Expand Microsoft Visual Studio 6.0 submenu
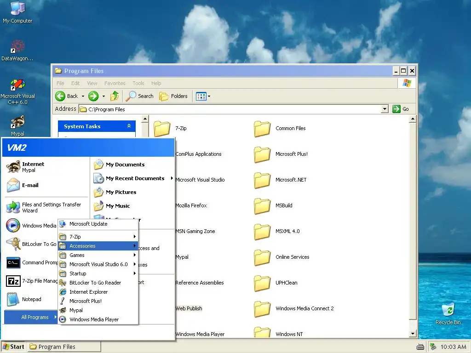The height and width of the screenshot is (353, 471). (98, 264)
